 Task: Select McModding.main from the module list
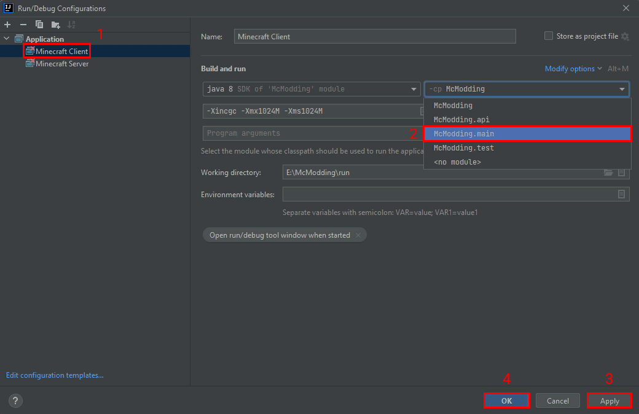(x=527, y=134)
